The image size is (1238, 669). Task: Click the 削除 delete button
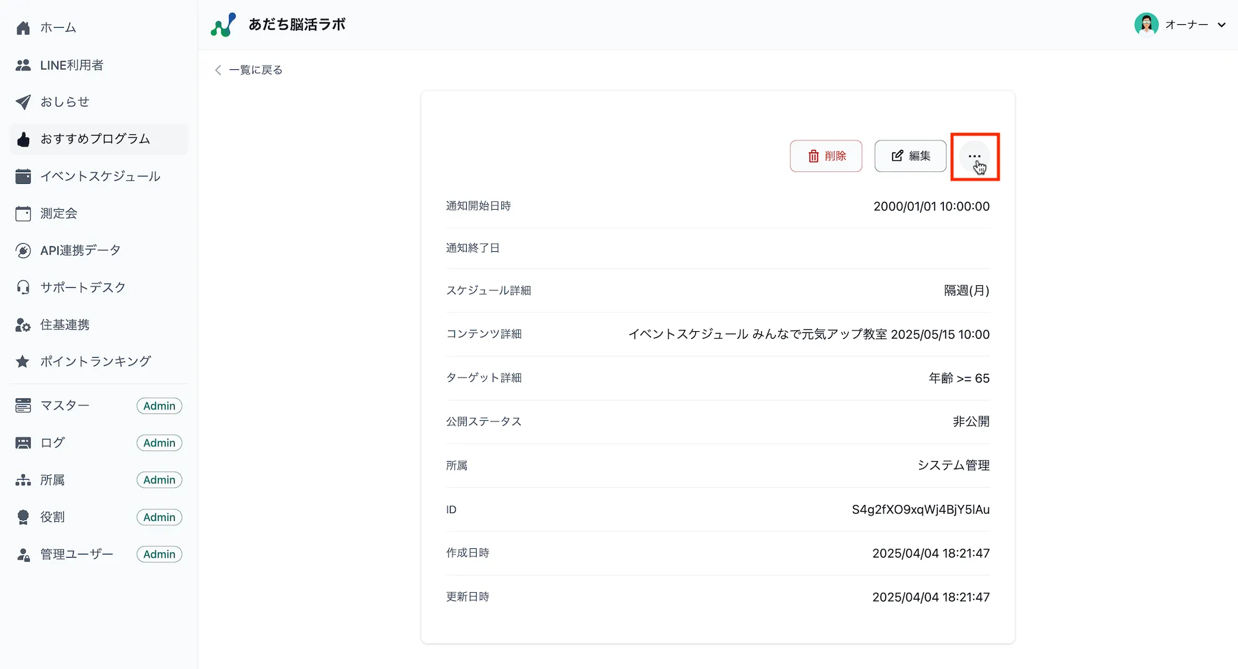826,156
